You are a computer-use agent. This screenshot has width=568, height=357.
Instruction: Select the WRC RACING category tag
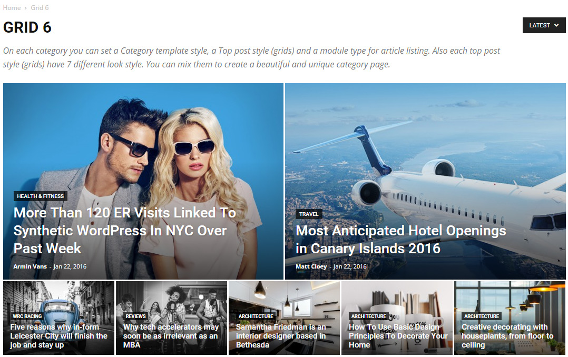27,316
